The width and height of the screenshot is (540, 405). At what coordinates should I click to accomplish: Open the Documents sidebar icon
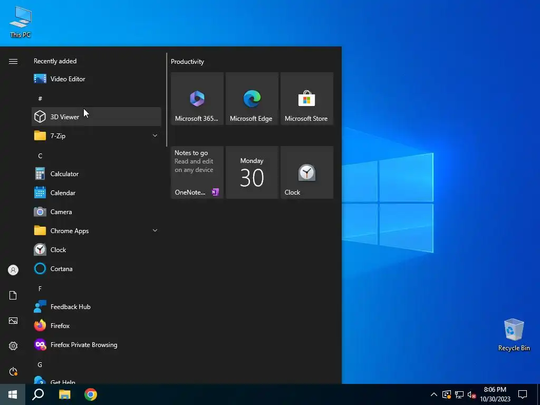coord(13,295)
